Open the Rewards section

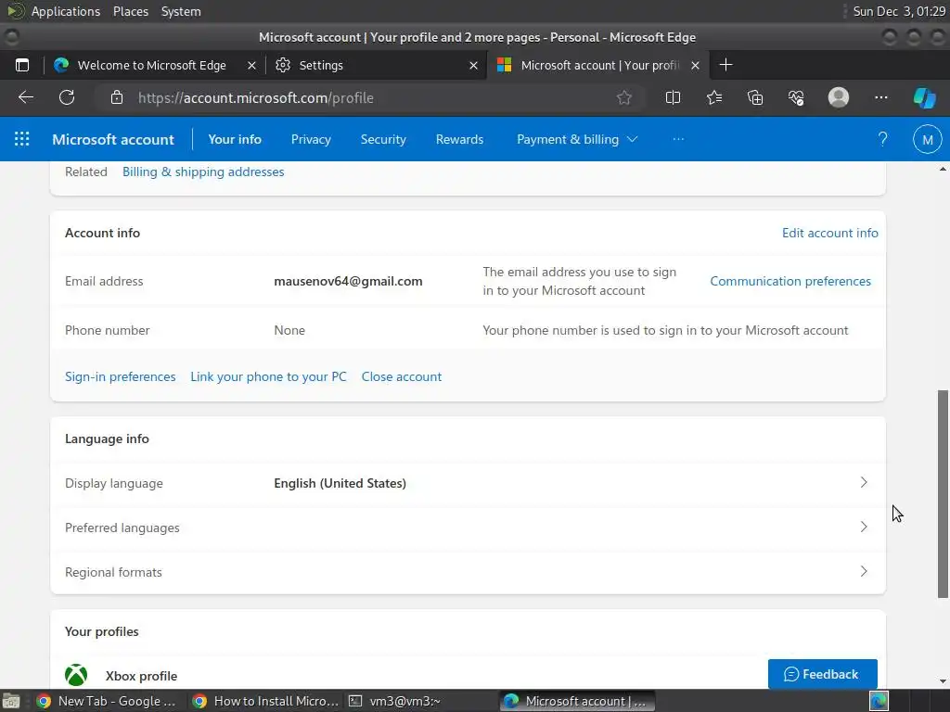[x=459, y=139]
